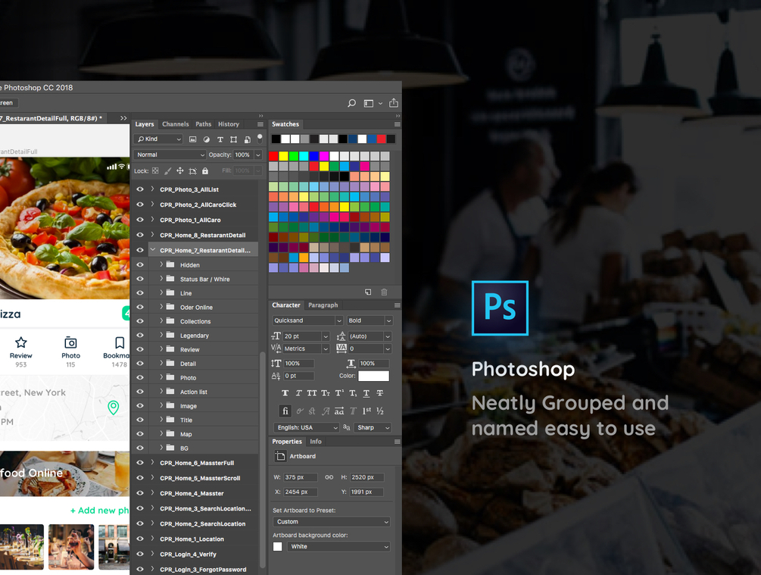
Task: Expand the Legendary group folder
Action: click(161, 335)
